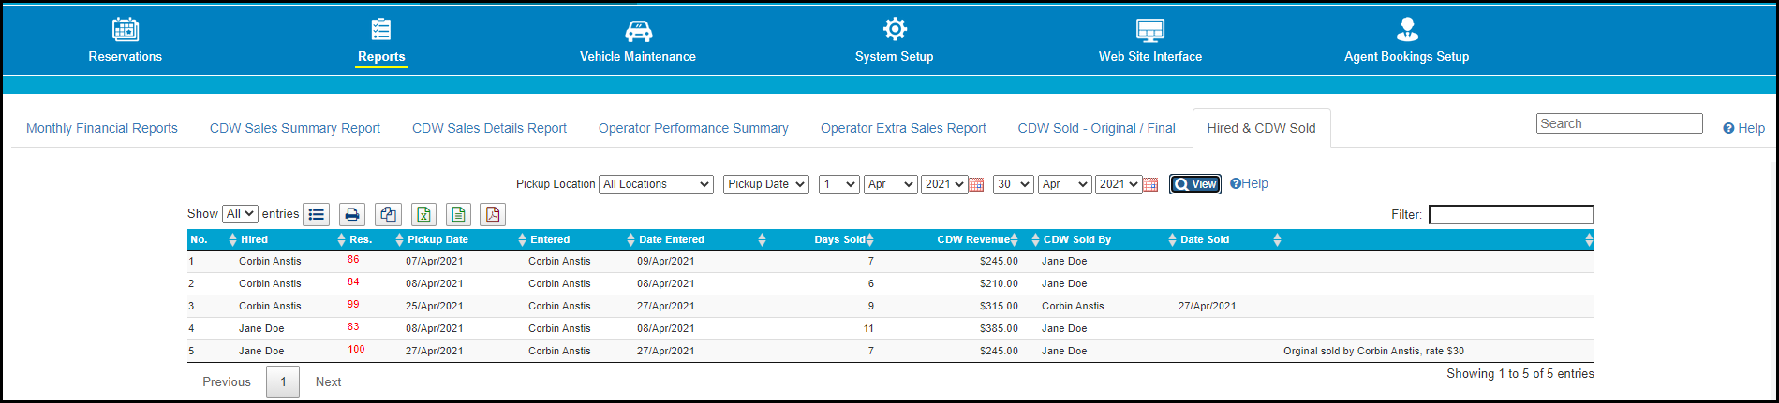The image size is (1779, 403).
Task: Sort the table by CDW Sold By
Action: (x=1077, y=239)
